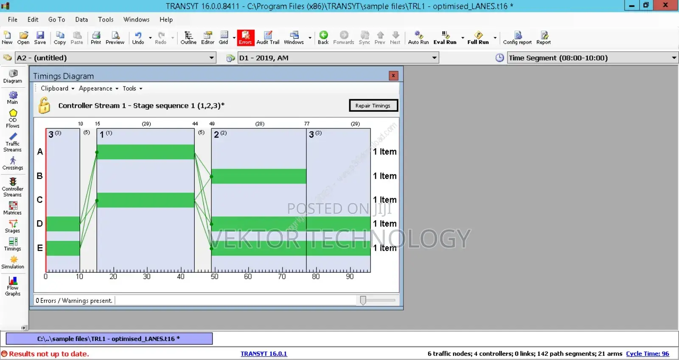Show the Errors list

coord(245,37)
